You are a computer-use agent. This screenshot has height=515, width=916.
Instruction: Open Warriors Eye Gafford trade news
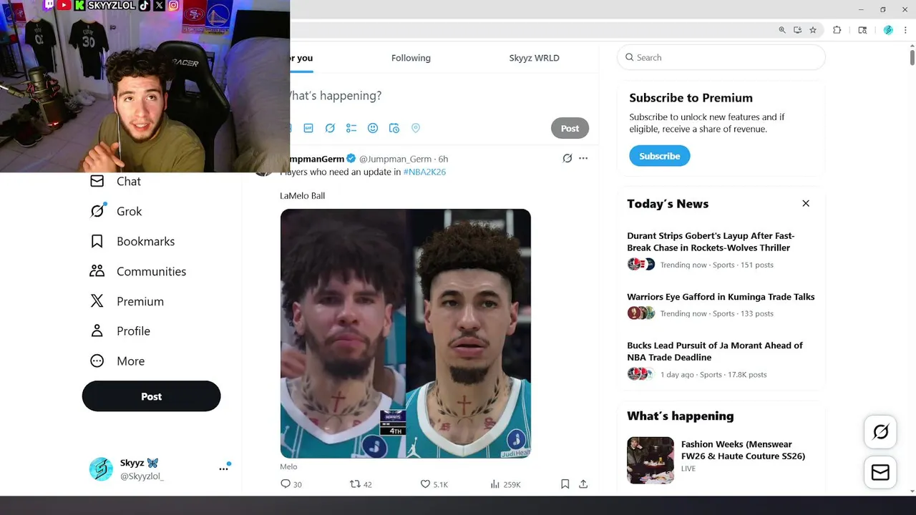pos(721,297)
